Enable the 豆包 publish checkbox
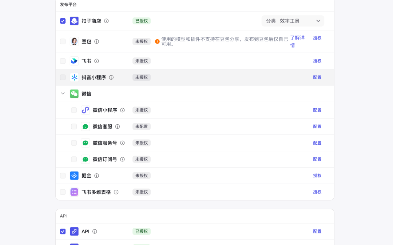The image size is (393, 245). pyautogui.click(x=63, y=41)
